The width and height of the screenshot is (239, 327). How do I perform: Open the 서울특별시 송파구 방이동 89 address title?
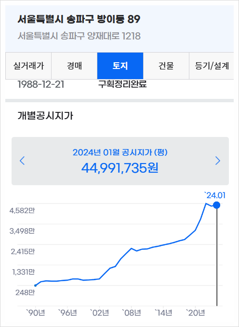[x=79, y=19]
